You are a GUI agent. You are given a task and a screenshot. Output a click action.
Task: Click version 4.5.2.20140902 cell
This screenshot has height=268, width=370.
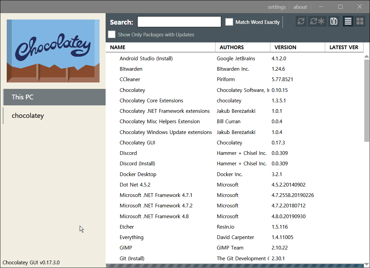pyautogui.click(x=288, y=185)
